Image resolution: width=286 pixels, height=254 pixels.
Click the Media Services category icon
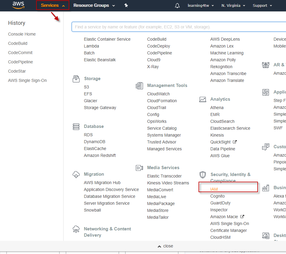139,168
